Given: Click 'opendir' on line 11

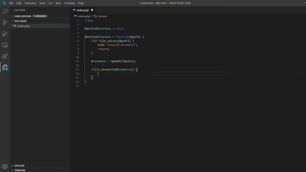Looking at the screenshot, I should pyautogui.click(x=117, y=61).
